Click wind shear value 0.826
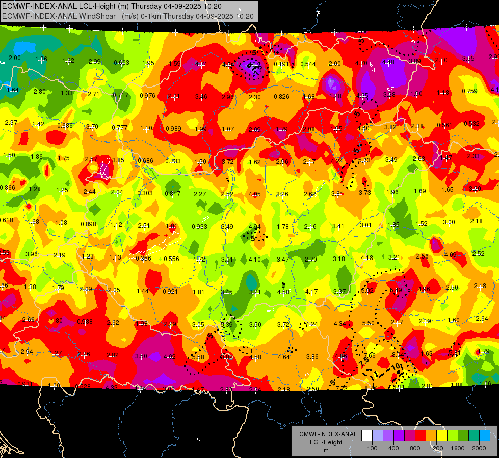Viewport: 499px width, 458px height. (x=282, y=96)
